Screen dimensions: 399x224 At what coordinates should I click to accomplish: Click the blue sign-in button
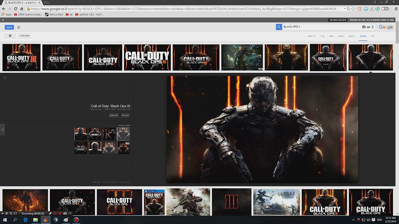(9, 27)
